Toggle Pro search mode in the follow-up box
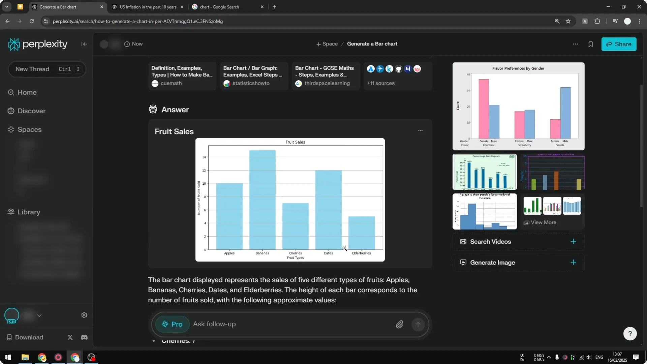Image resolution: width=647 pixels, height=364 pixels. [172, 324]
